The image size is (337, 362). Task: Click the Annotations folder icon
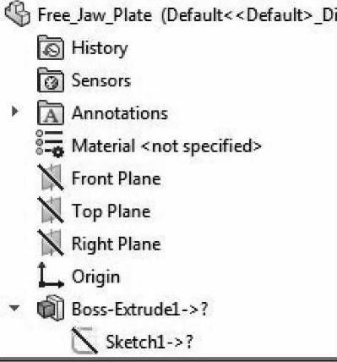click(x=51, y=113)
